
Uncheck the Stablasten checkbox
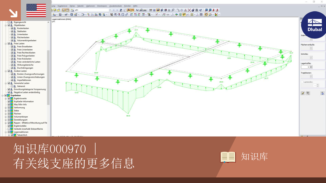click(x=12, y=31)
